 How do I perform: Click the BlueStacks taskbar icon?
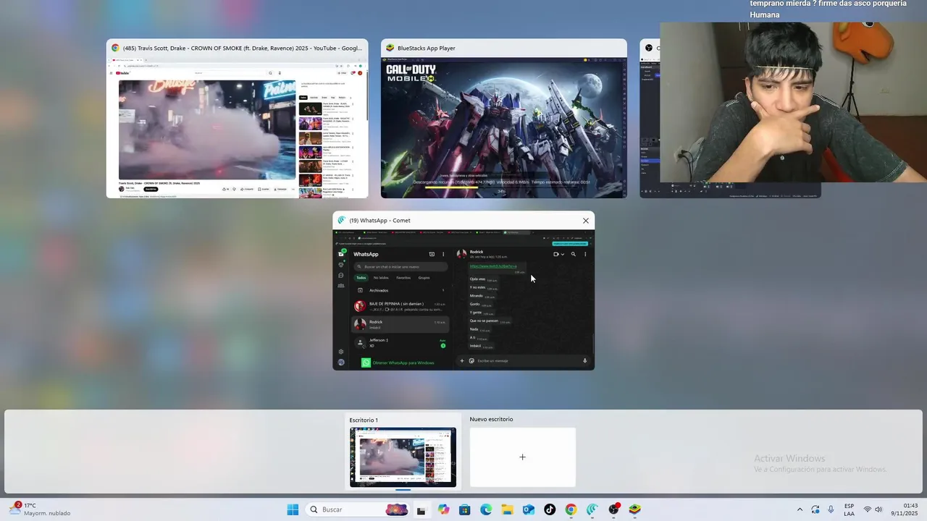[635, 509]
